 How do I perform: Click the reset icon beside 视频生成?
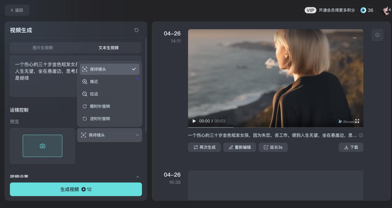(136, 30)
